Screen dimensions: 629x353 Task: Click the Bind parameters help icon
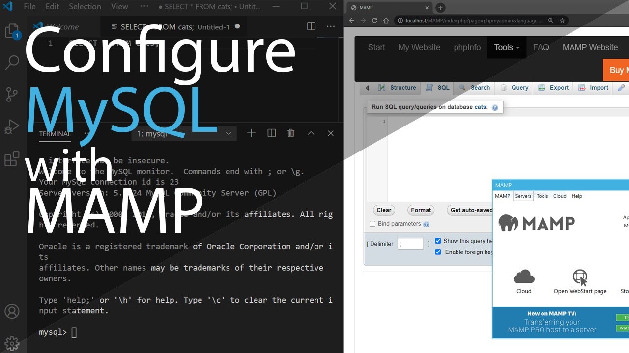[426, 224]
